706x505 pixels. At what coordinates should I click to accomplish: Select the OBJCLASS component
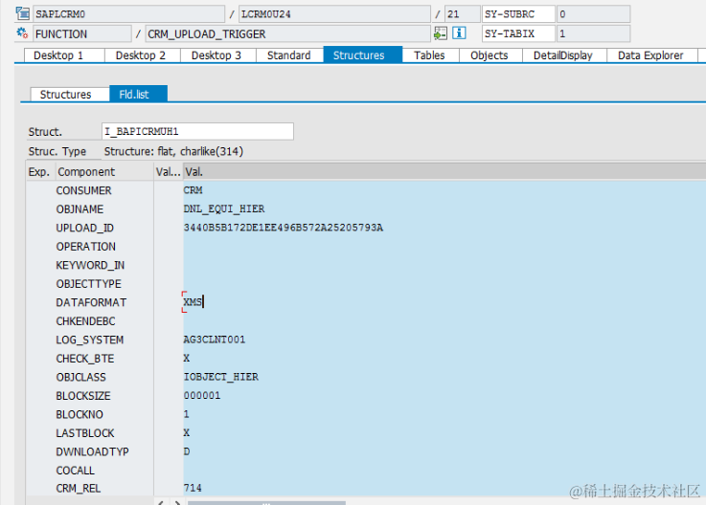(x=81, y=377)
